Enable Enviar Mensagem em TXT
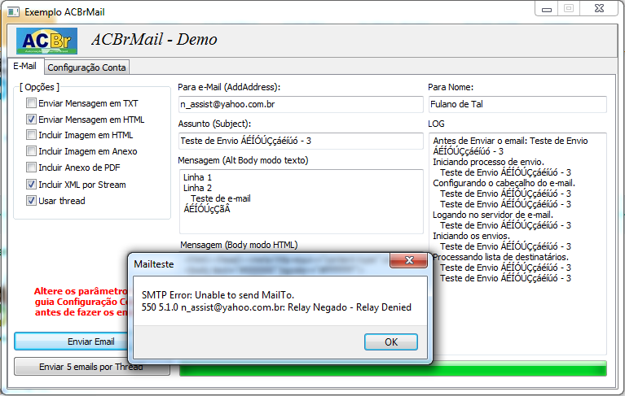 pos(31,103)
